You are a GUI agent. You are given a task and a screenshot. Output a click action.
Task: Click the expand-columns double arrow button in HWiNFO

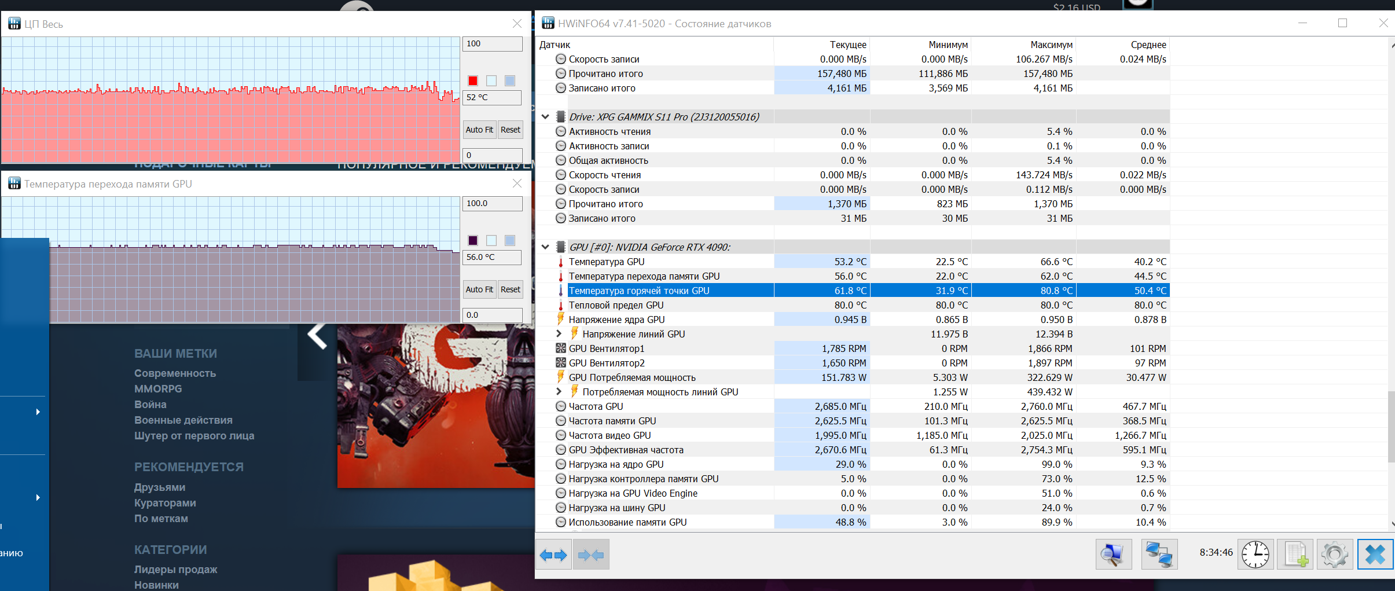(553, 555)
